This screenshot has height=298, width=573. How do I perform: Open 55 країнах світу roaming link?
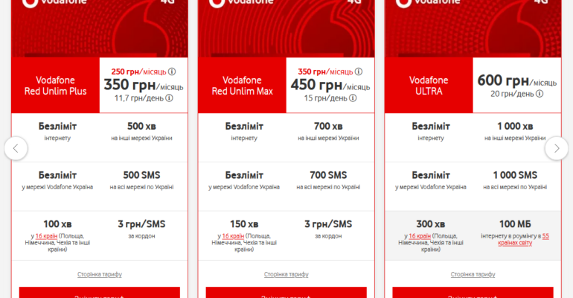523,239
